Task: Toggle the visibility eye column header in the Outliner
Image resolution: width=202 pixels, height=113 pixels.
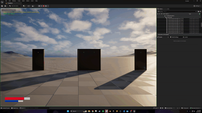Action: (158, 14)
